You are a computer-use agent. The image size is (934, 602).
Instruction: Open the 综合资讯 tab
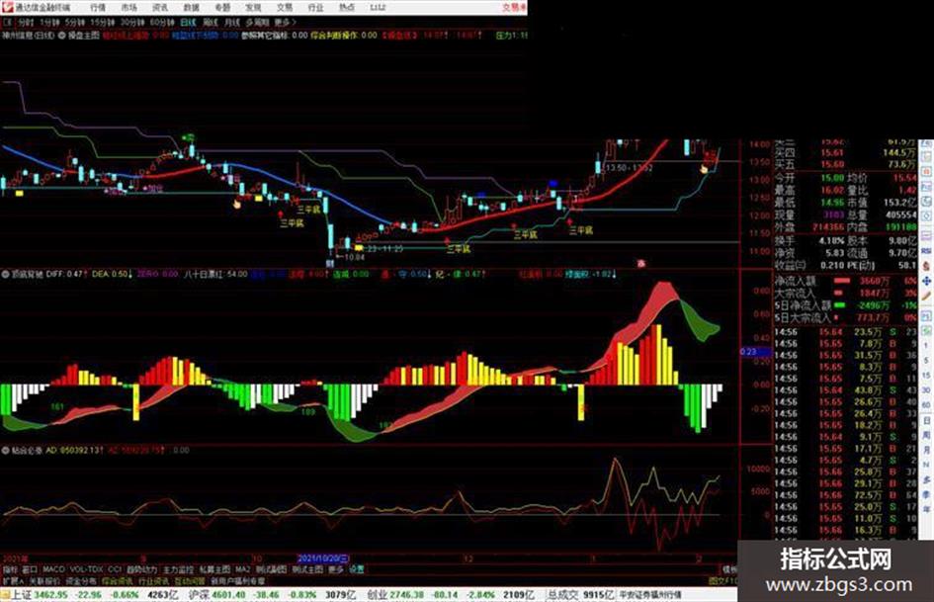118,580
